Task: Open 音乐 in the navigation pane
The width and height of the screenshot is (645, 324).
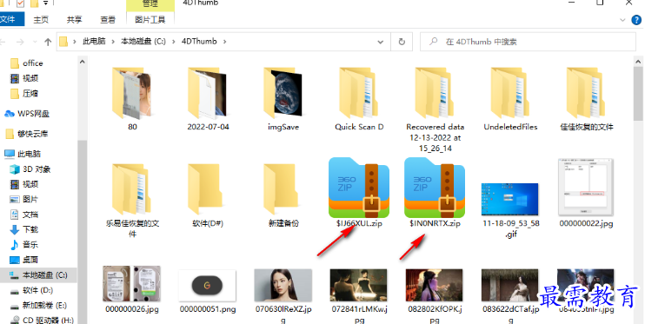Action: 24,245
